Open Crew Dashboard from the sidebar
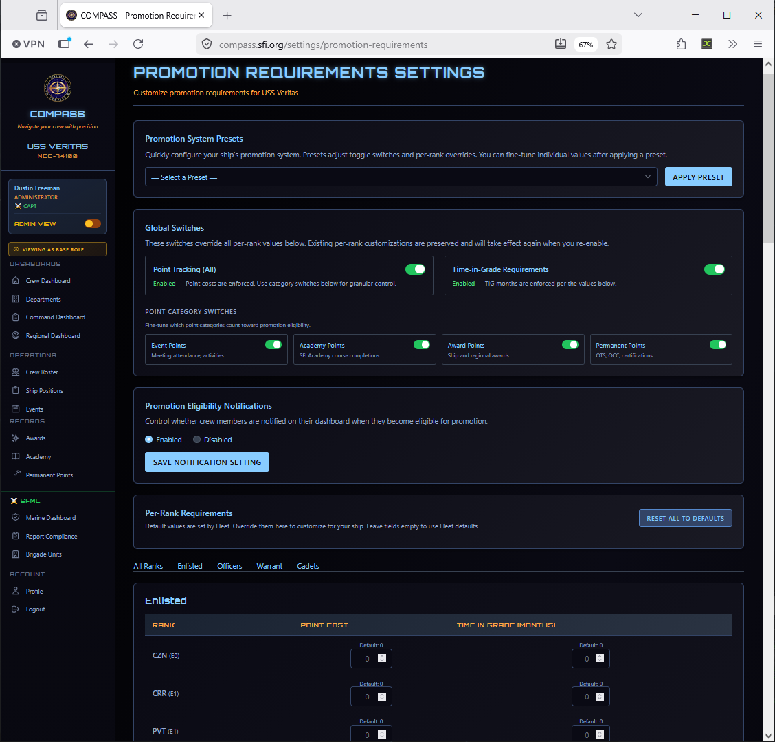The width and height of the screenshot is (775, 742). (48, 281)
